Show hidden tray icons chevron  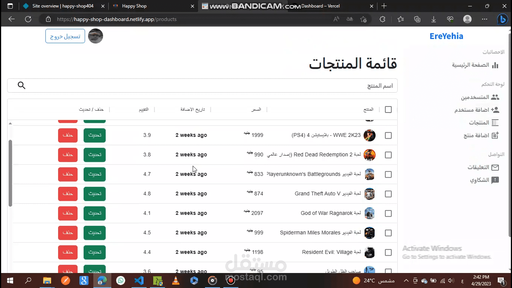(406, 280)
